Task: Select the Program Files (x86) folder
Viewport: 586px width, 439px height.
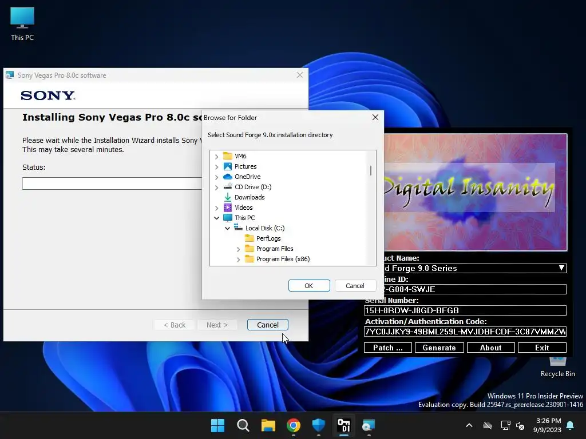Action: tap(283, 259)
